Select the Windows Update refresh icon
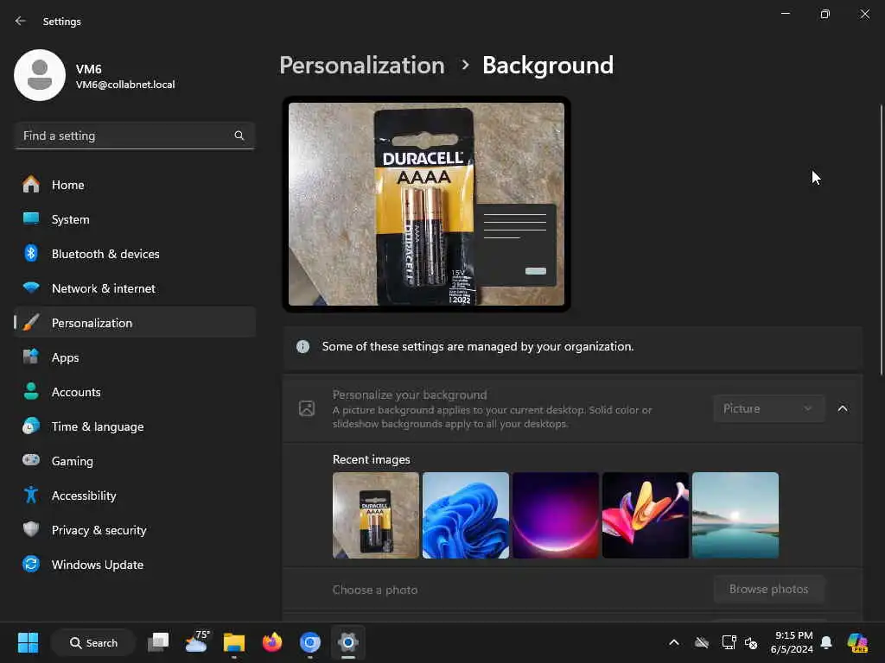 pyautogui.click(x=31, y=564)
